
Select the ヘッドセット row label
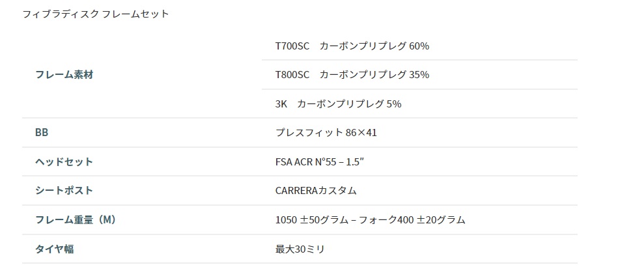pos(64,161)
